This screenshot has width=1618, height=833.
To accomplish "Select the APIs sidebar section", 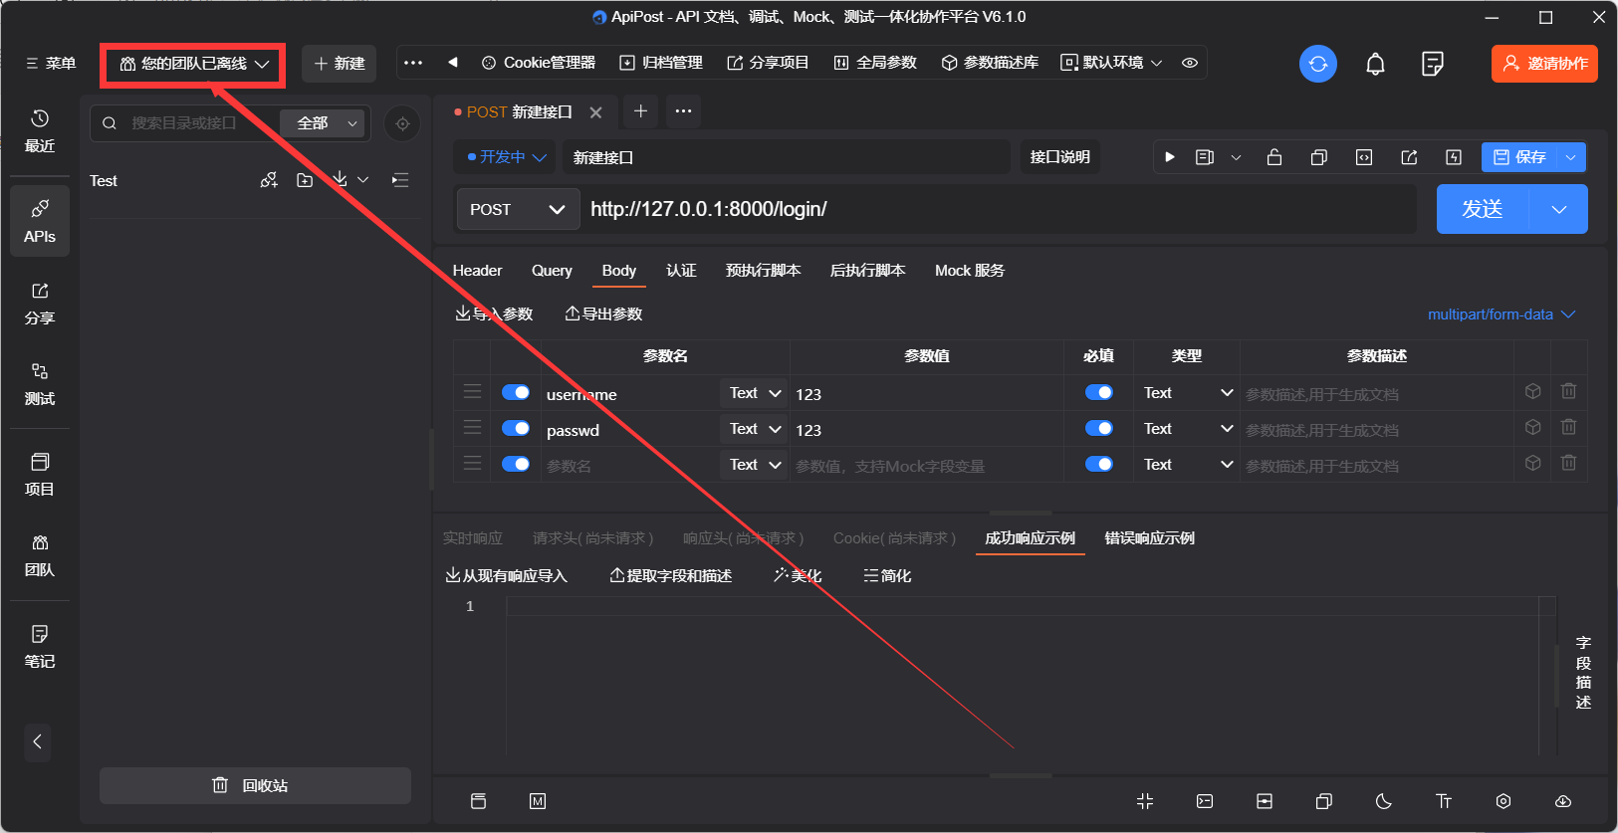I will pyautogui.click(x=40, y=221).
